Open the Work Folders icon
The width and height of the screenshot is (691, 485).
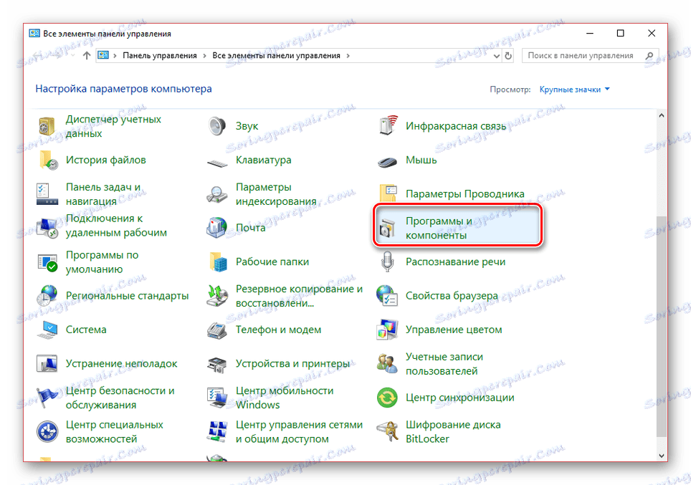click(218, 262)
